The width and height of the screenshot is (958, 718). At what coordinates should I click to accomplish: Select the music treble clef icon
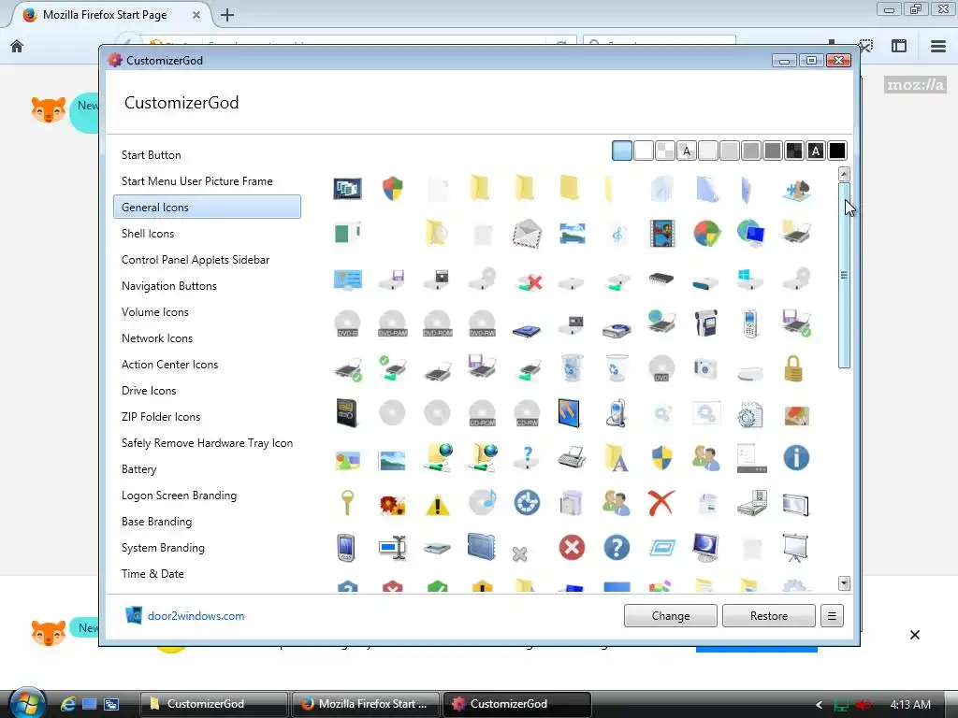[617, 234]
